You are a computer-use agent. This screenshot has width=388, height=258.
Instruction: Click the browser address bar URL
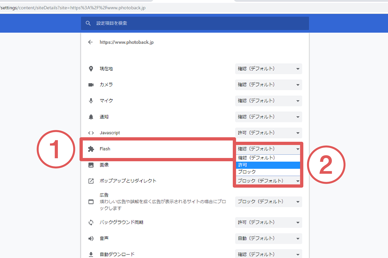click(73, 8)
